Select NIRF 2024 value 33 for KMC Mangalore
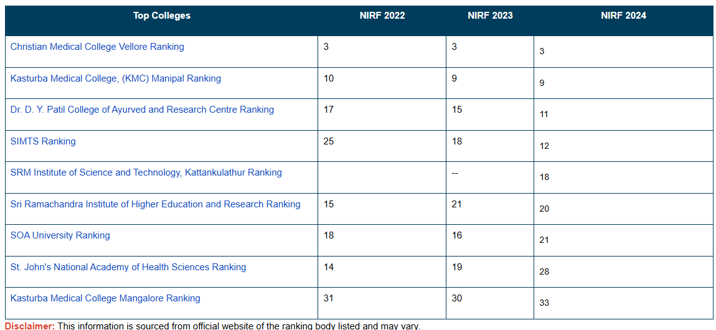The height and width of the screenshot is (330, 716). (x=544, y=303)
